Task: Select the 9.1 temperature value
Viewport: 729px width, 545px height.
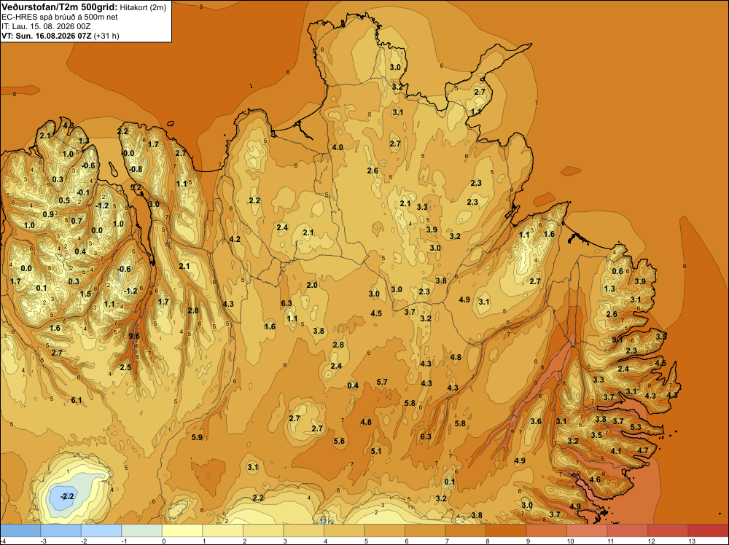Action: click(x=617, y=340)
